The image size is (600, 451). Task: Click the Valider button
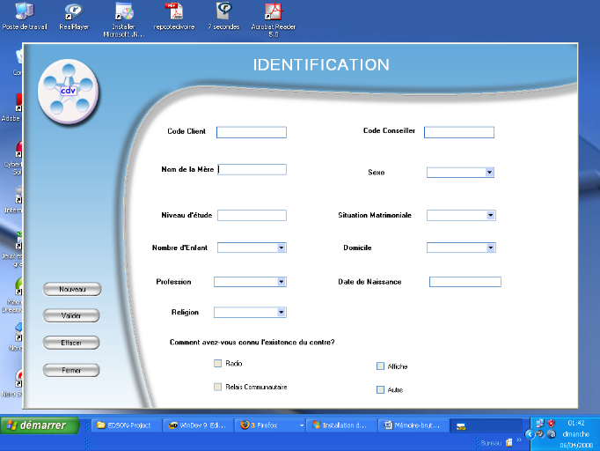[x=72, y=315]
